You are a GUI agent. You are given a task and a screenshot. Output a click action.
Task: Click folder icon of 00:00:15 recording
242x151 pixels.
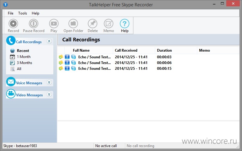61,68
